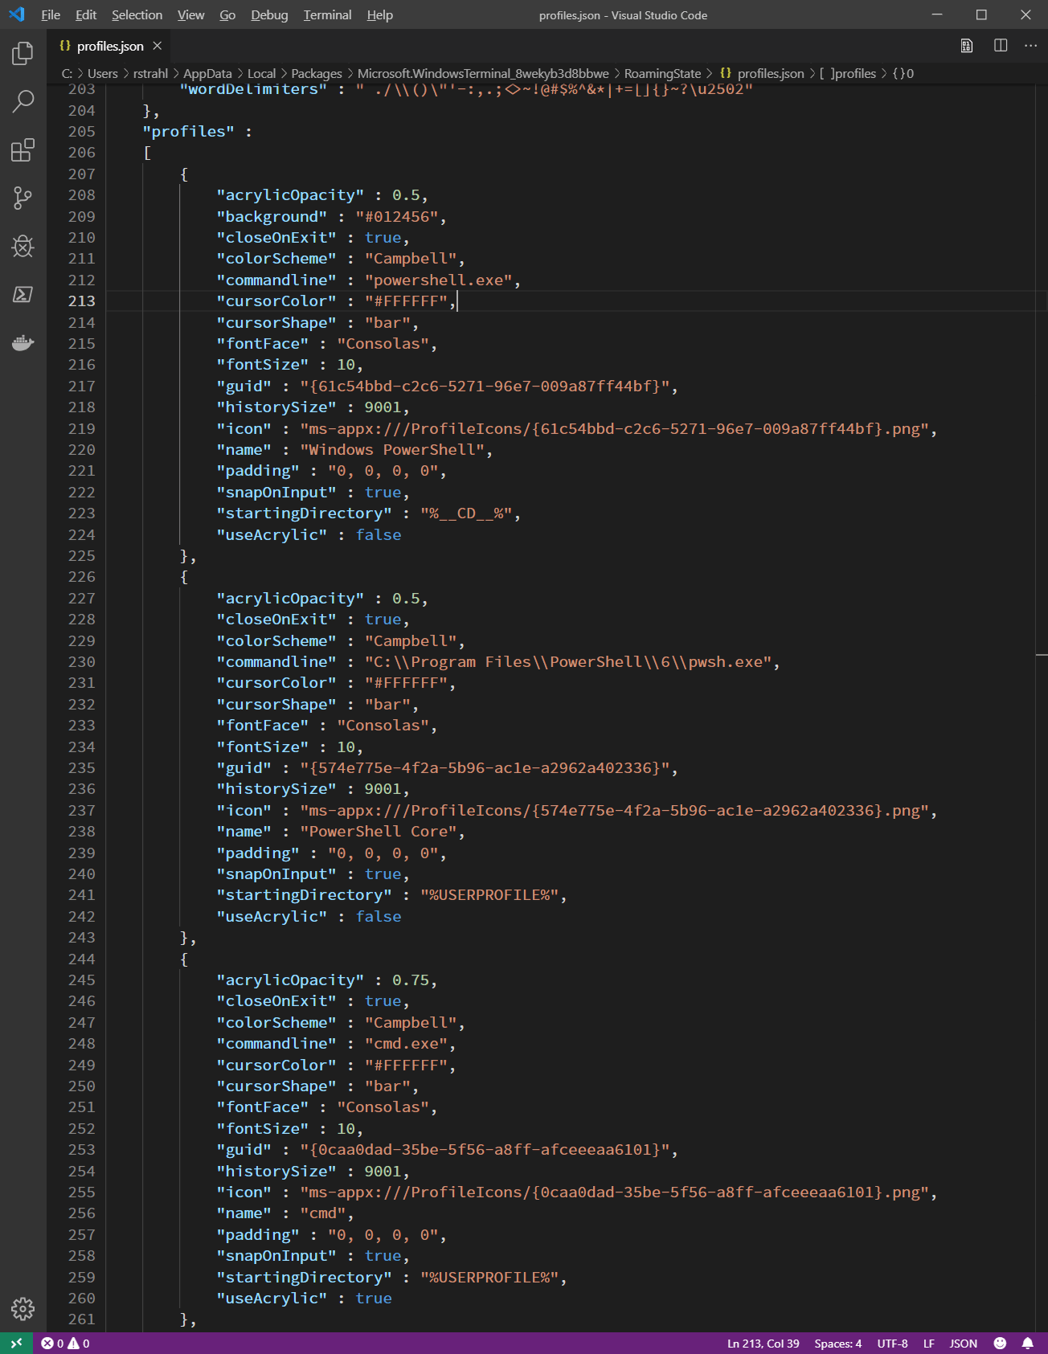The width and height of the screenshot is (1048, 1354).
Task: Open the Selection menu
Action: pos(137,14)
